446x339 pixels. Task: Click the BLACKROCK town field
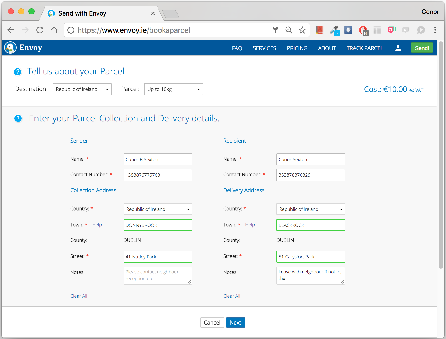coord(311,225)
